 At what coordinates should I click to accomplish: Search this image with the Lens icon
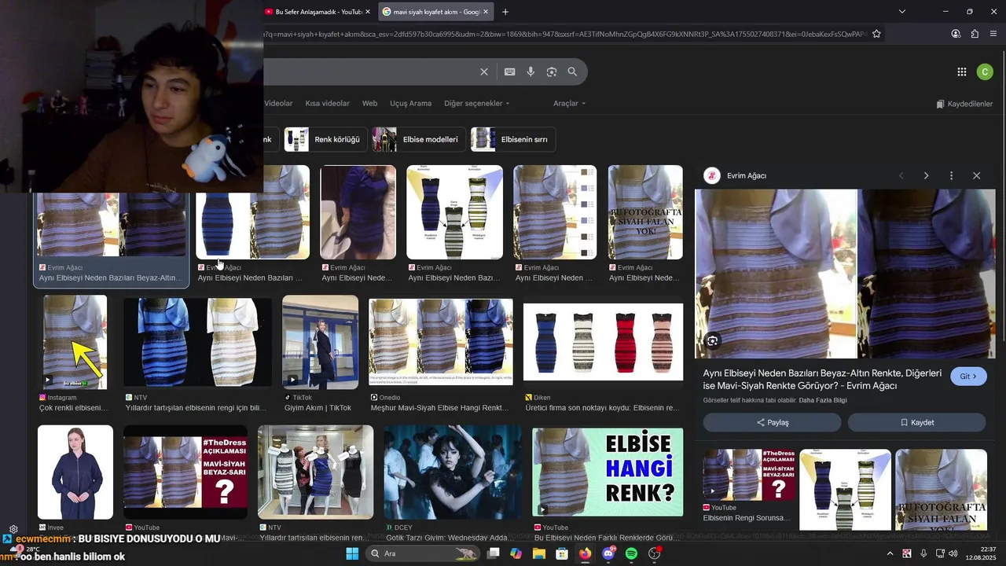(x=712, y=340)
